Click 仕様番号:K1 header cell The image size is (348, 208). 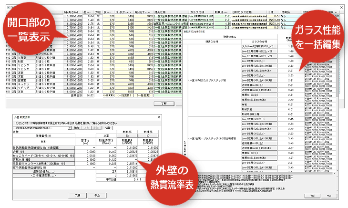44,135
